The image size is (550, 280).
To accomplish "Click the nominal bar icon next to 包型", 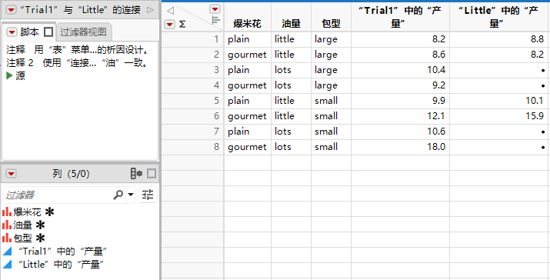I will click(7, 238).
